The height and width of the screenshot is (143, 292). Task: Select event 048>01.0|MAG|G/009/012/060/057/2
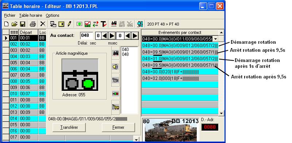180,59
